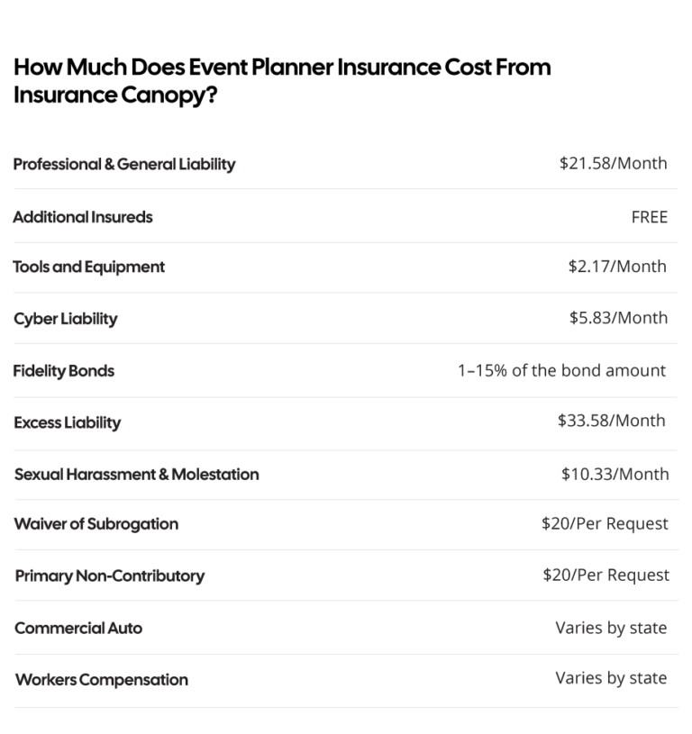Click the FREE price value
Image resolution: width=692 pixels, height=734 pixels.
(x=650, y=217)
